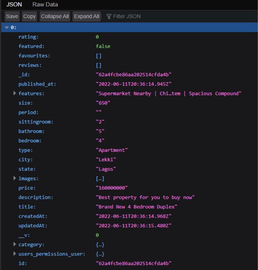
Task: Select the type value "Apartment"
Action: pos(112,150)
